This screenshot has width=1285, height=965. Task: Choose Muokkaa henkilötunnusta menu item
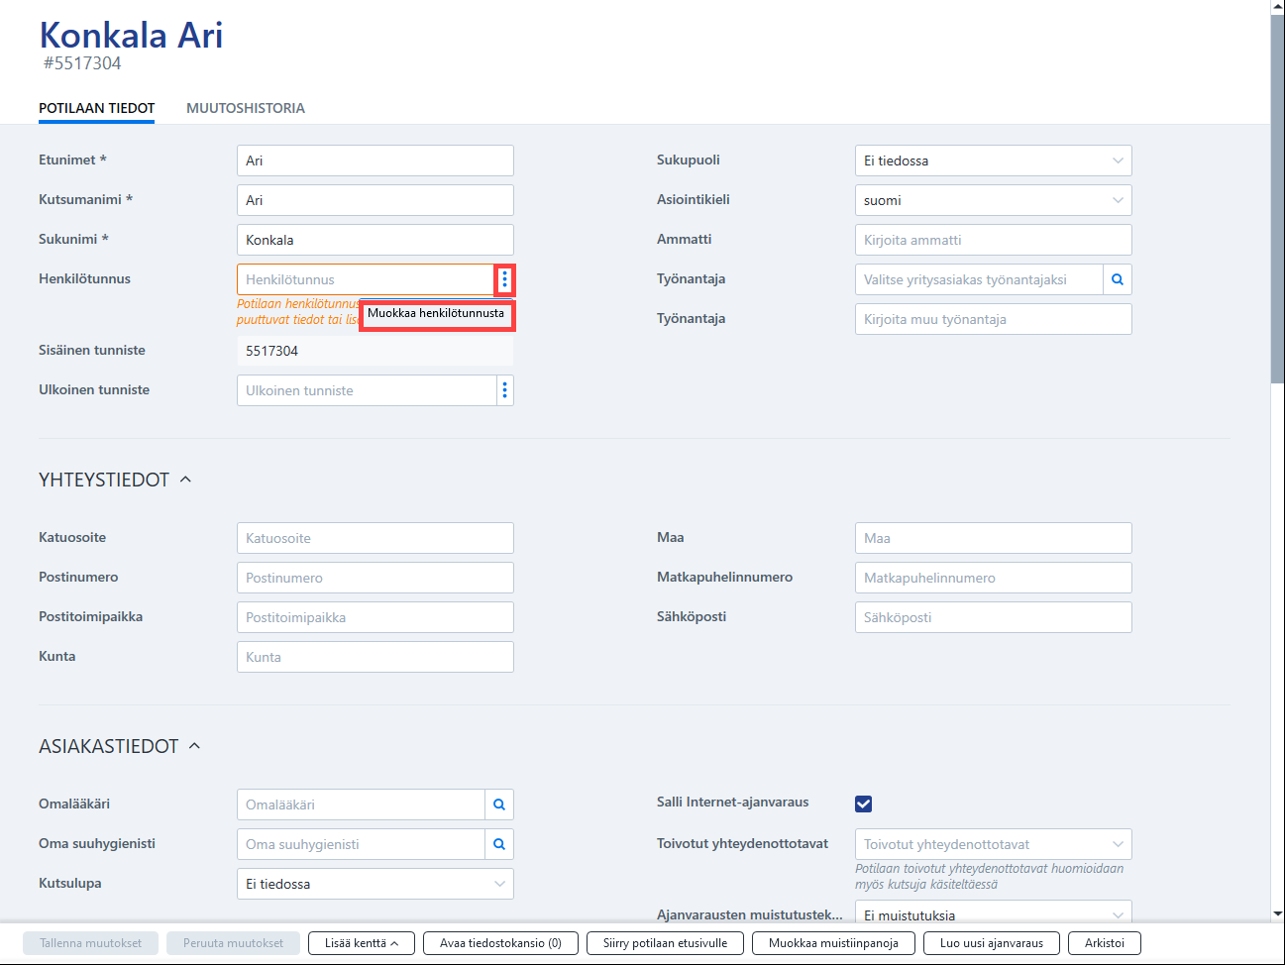point(436,313)
